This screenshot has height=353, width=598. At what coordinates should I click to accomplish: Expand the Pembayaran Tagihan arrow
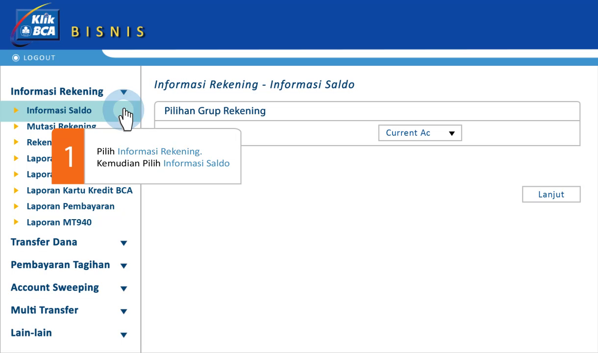click(x=124, y=266)
